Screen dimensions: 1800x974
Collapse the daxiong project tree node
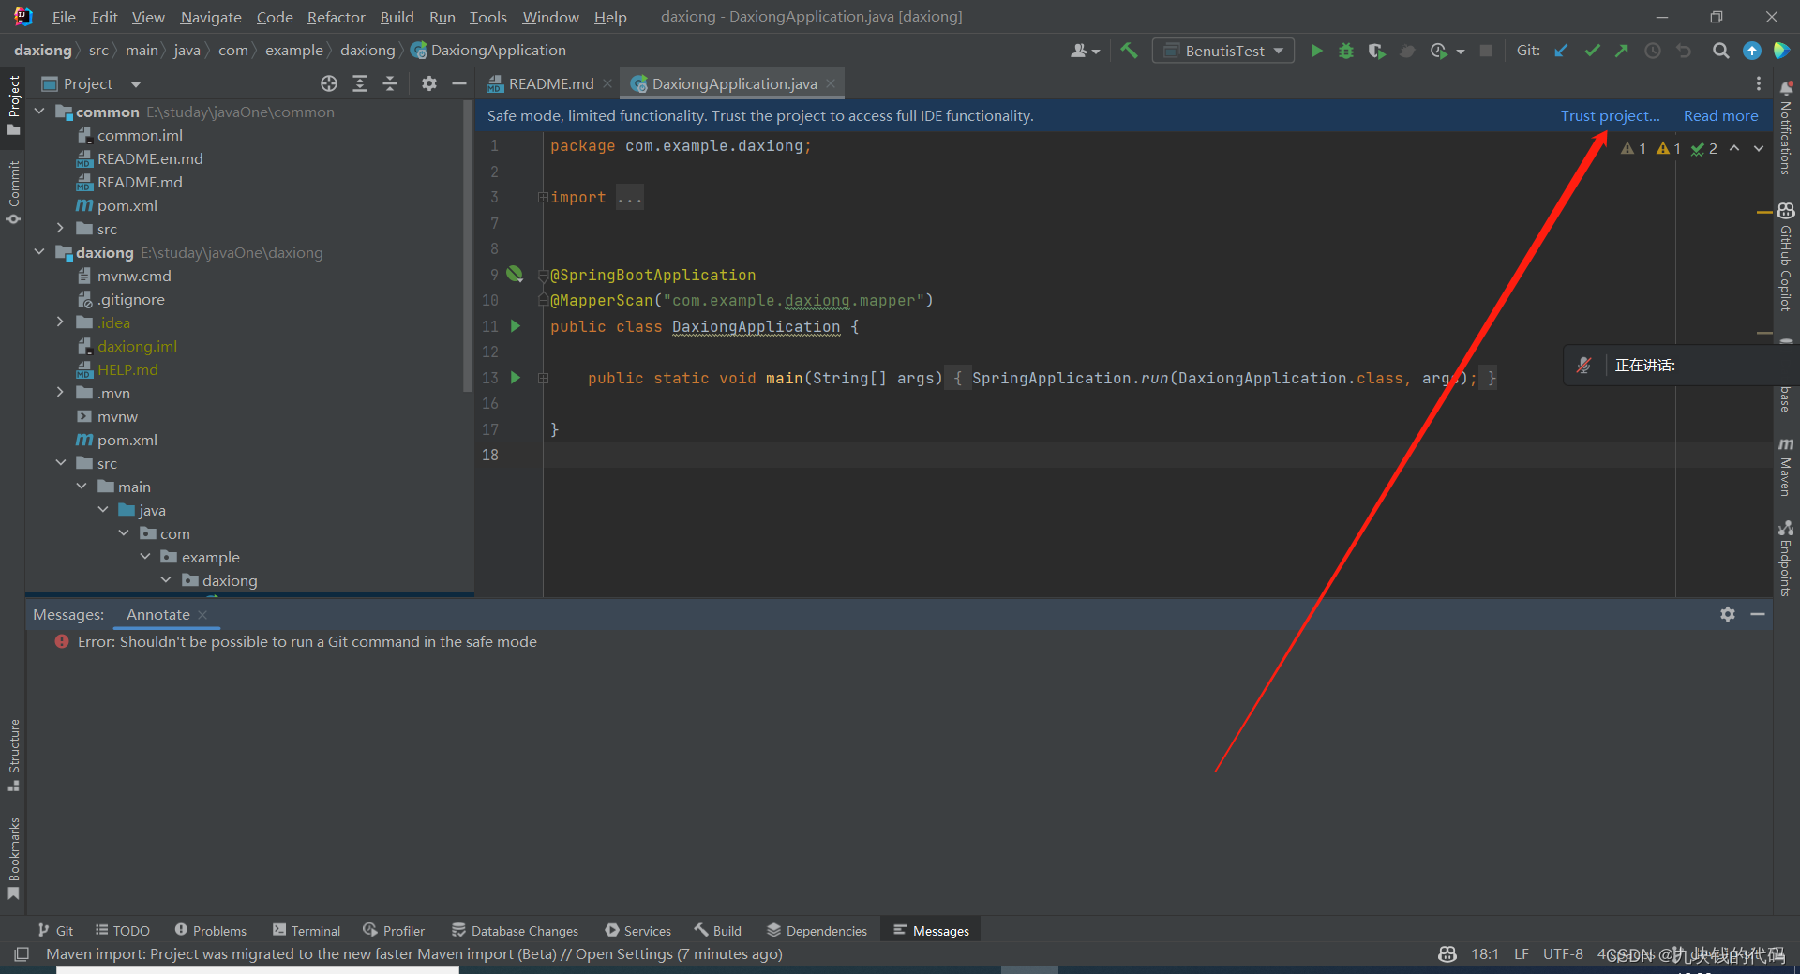pos(39,252)
